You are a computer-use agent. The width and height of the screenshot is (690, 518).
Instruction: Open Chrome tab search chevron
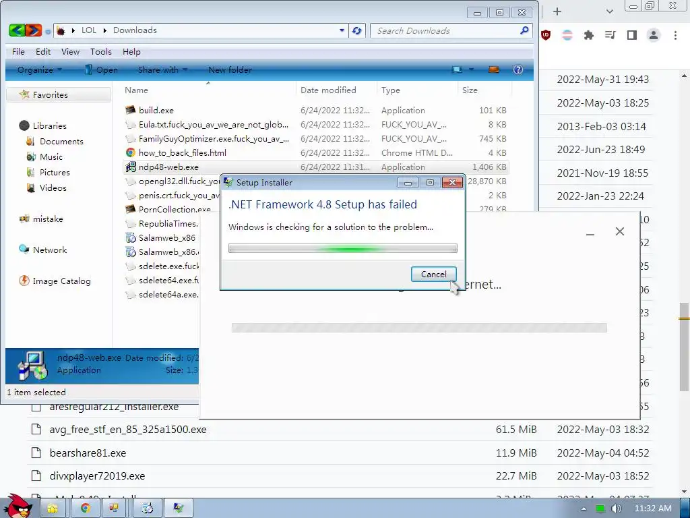[x=609, y=11]
